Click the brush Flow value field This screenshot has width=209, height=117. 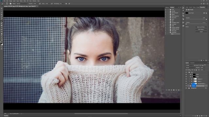click(47, 4)
